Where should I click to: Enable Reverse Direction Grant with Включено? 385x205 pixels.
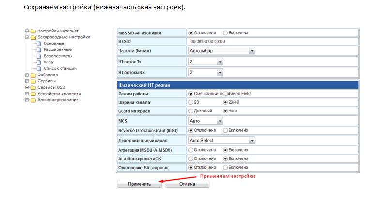(225, 130)
